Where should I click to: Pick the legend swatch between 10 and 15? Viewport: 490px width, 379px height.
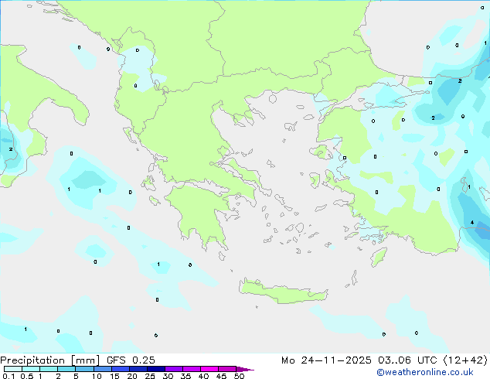[102, 369]
